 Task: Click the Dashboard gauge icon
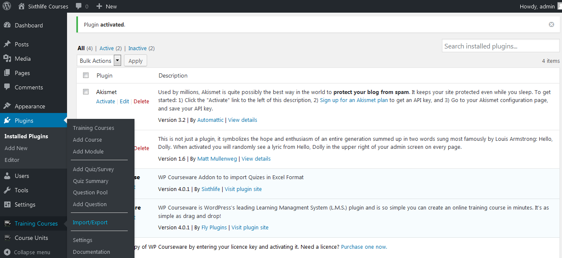[7, 25]
